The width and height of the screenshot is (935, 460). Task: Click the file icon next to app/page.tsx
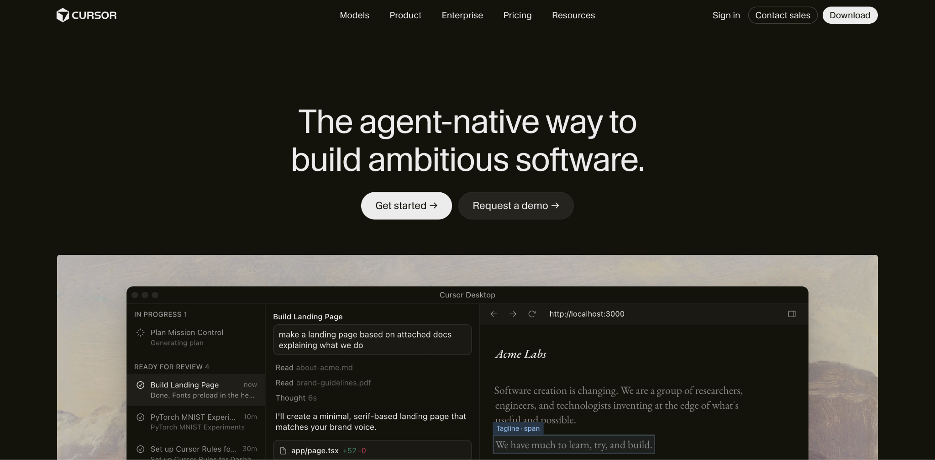click(x=283, y=451)
